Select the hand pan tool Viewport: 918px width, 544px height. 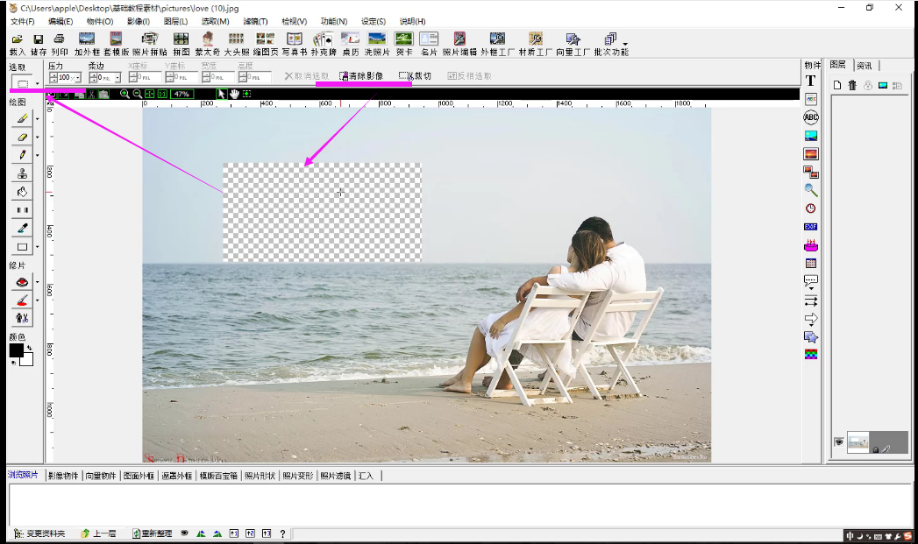[234, 94]
